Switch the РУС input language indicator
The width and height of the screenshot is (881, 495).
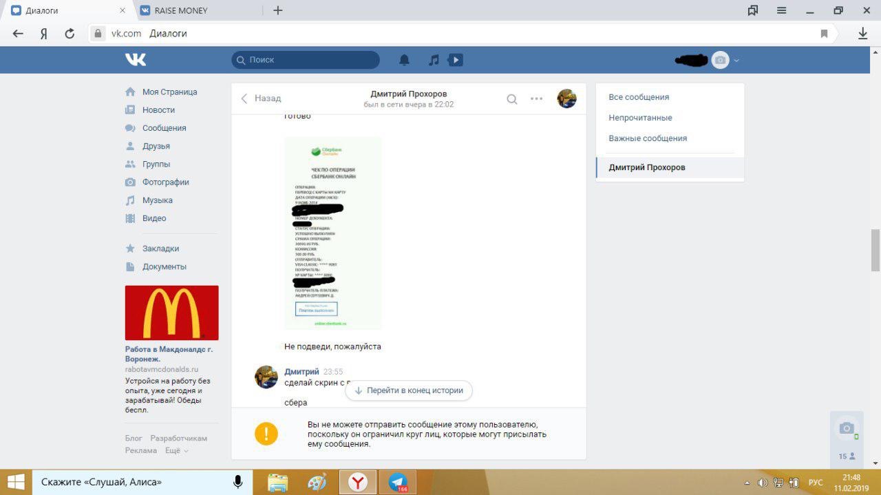pos(815,483)
